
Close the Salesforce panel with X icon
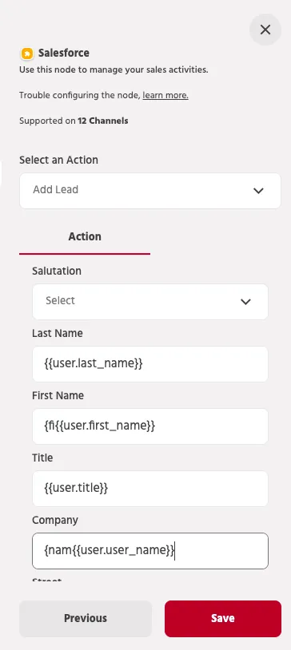click(265, 30)
